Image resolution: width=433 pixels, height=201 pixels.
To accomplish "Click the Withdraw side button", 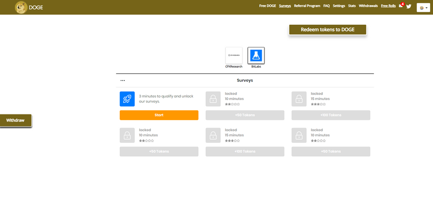I will (15, 121).
